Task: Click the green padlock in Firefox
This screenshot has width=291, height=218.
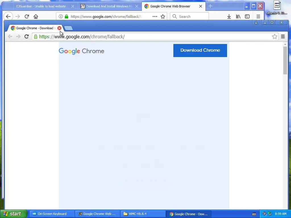Action: 66,16
